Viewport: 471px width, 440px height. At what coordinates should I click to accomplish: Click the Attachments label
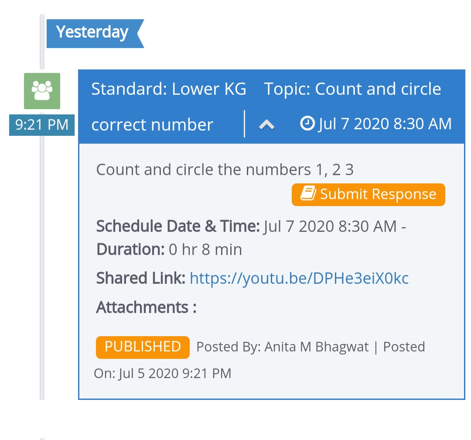pyautogui.click(x=146, y=307)
